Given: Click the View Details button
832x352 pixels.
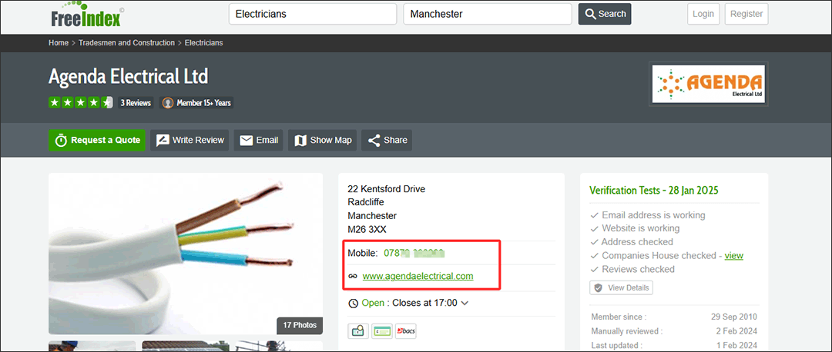Looking at the screenshot, I should coord(622,288).
